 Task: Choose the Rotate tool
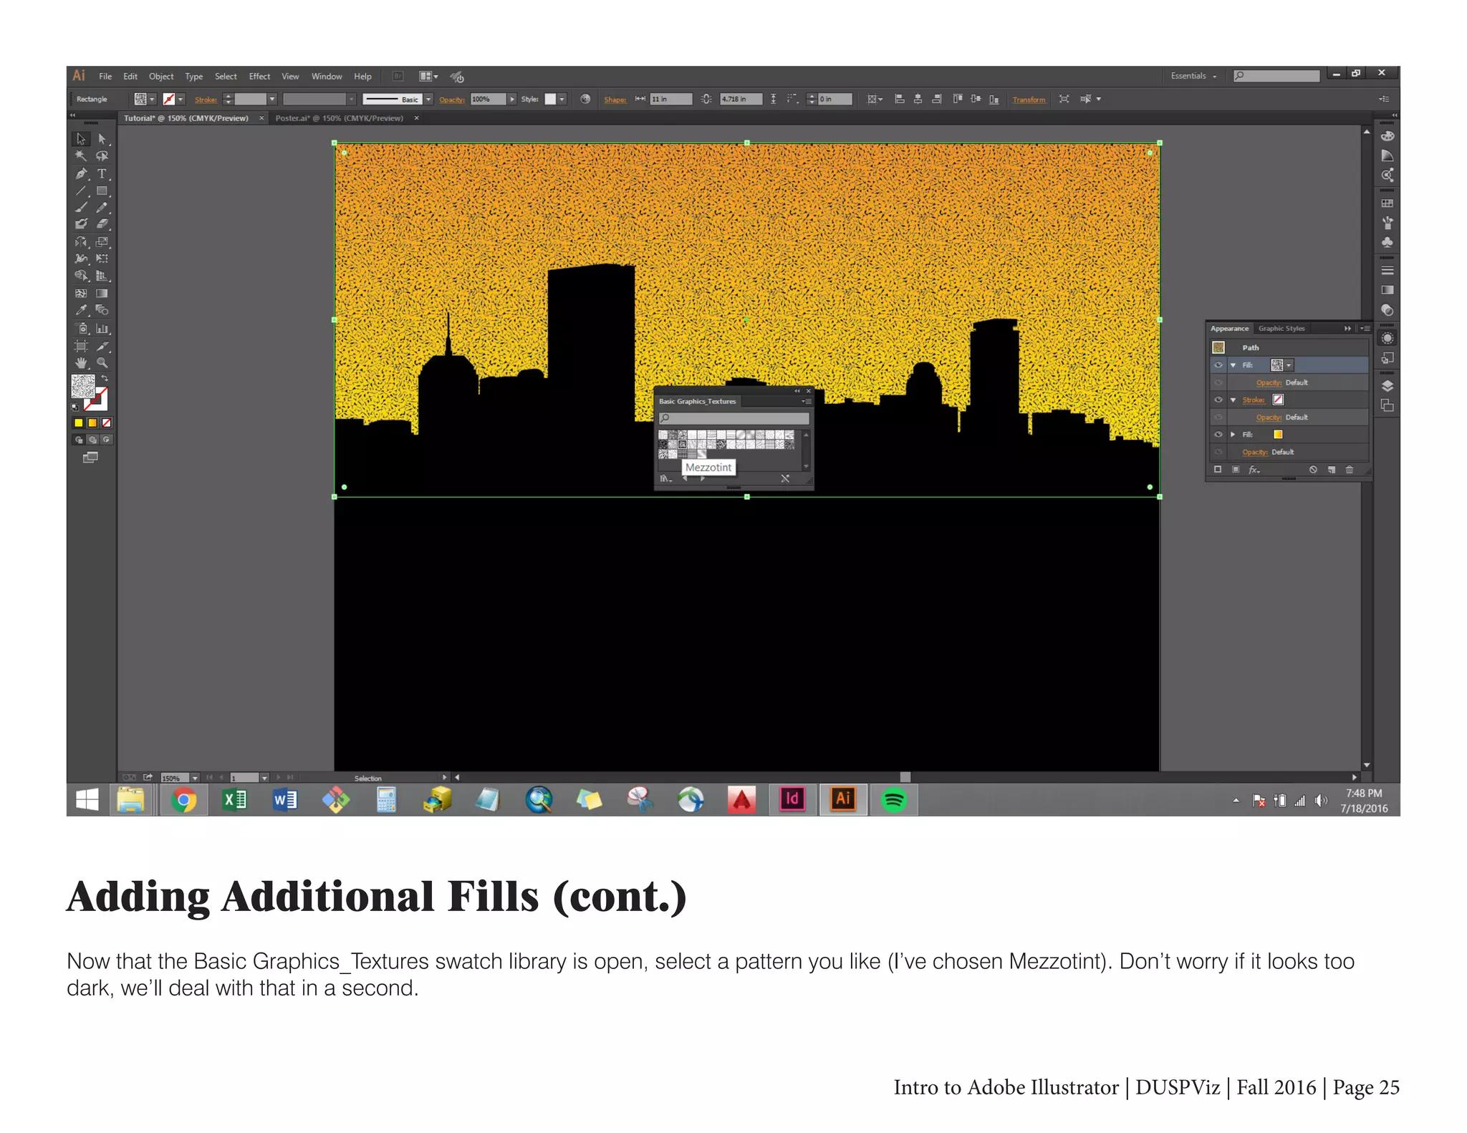click(81, 242)
